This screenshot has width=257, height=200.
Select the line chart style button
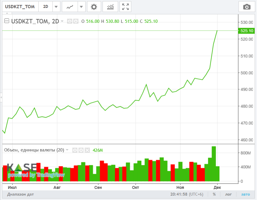[x=70, y=7]
